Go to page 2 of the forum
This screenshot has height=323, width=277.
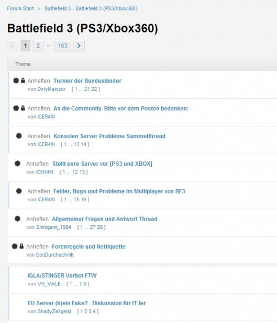(38, 45)
